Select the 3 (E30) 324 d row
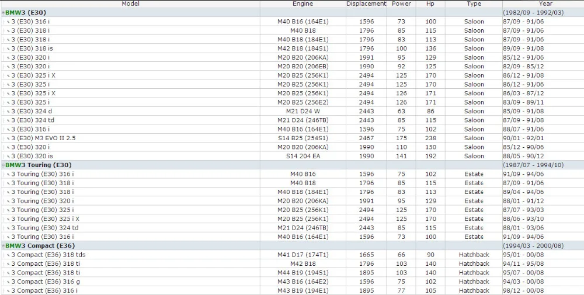 click(x=293, y=112)
